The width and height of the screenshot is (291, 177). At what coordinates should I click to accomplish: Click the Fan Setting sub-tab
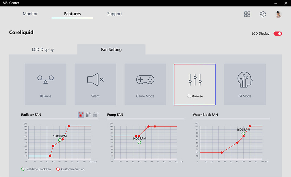(111, 49)
